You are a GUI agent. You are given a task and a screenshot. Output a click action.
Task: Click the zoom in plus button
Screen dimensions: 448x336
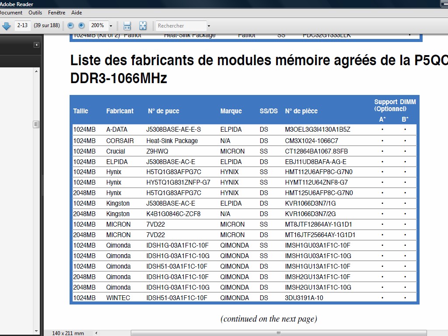81,26
